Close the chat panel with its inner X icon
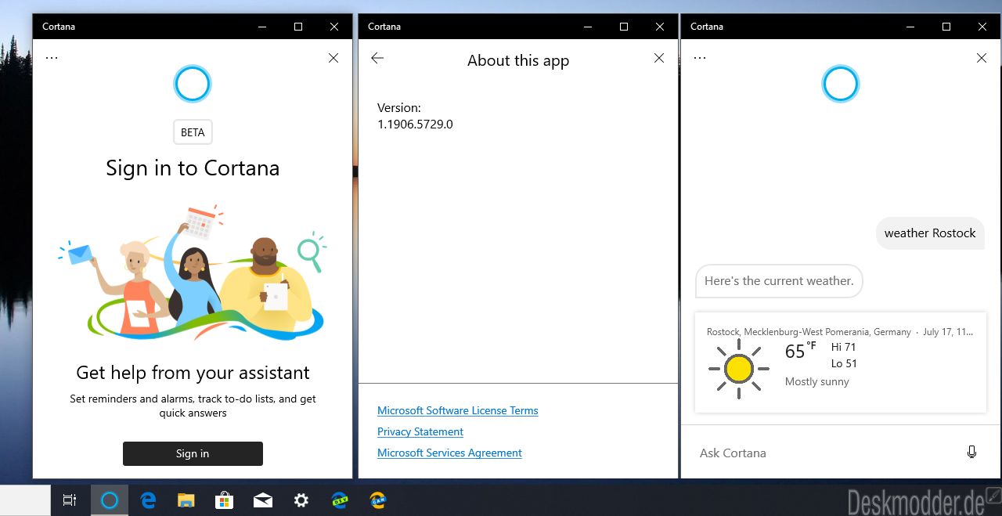Screen dimensions: 1002x516 pos(982,58)
